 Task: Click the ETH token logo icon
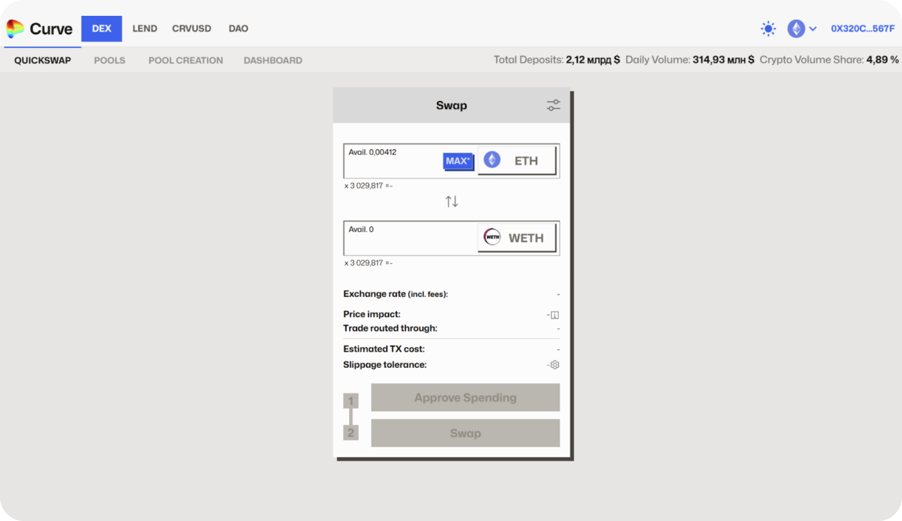click(x=492, y=160)
